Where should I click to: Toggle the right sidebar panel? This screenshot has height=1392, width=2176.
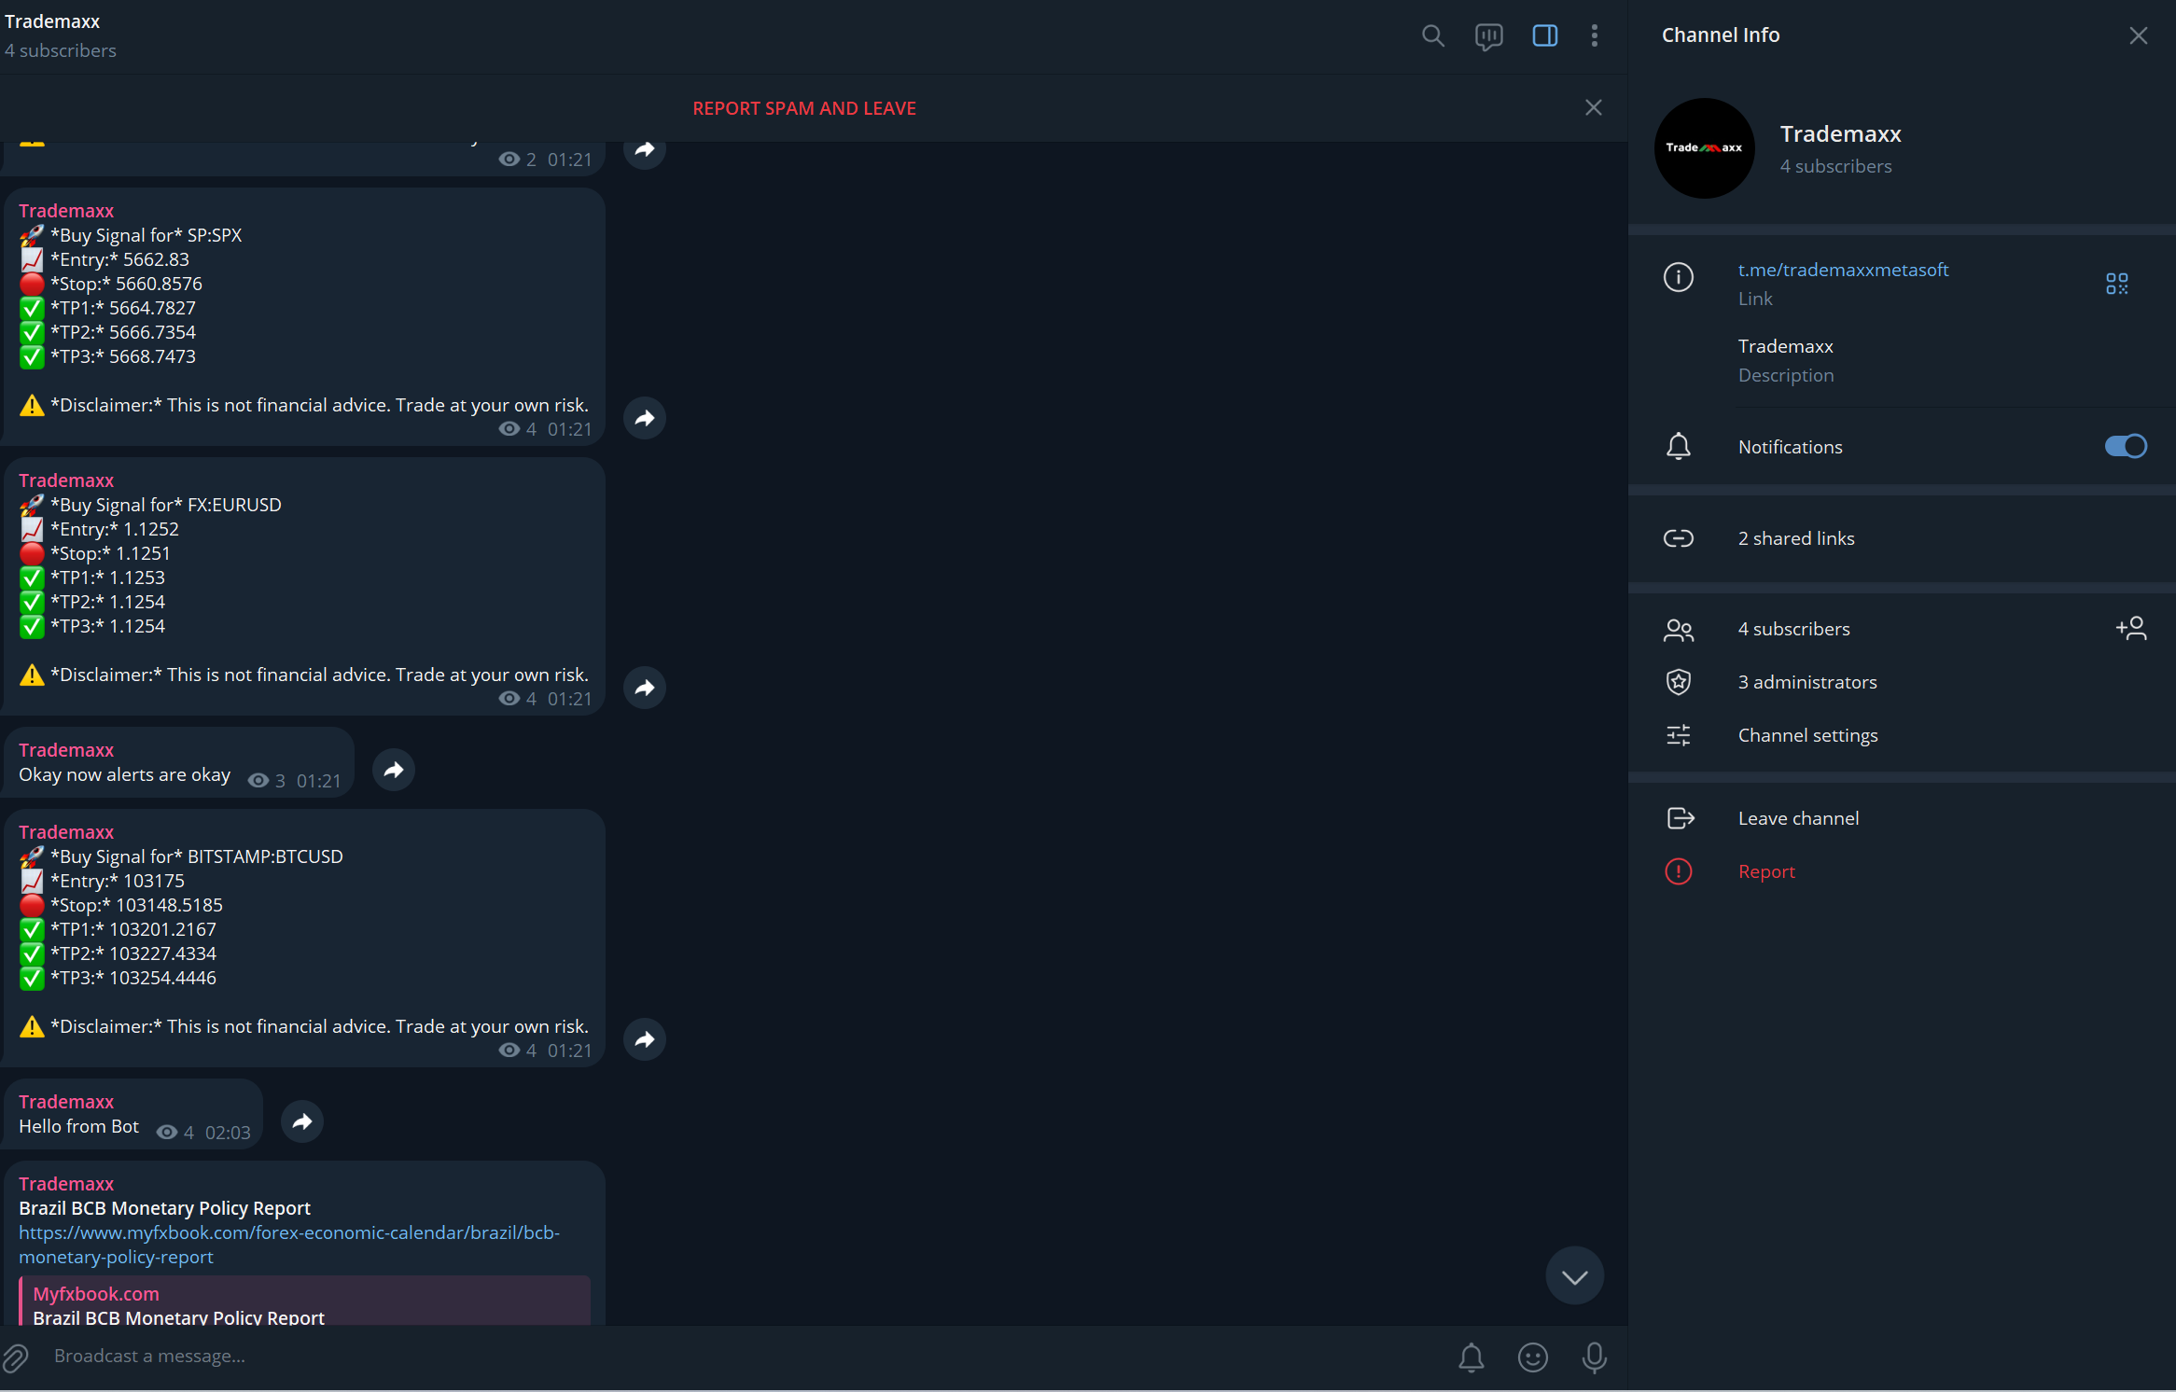point(1545,35)
